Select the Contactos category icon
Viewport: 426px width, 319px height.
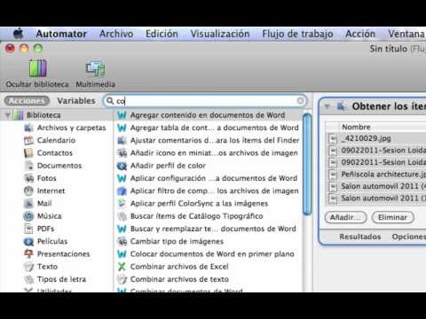point(28,153)
